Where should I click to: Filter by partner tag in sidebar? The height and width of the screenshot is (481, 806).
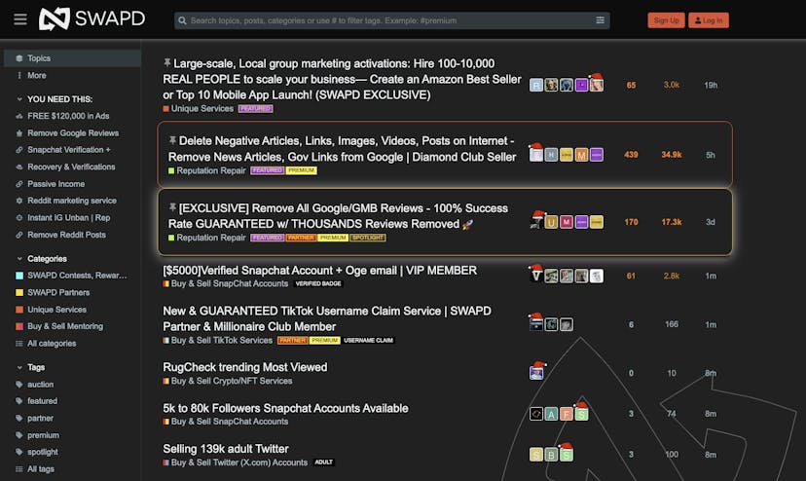point(40,419)
